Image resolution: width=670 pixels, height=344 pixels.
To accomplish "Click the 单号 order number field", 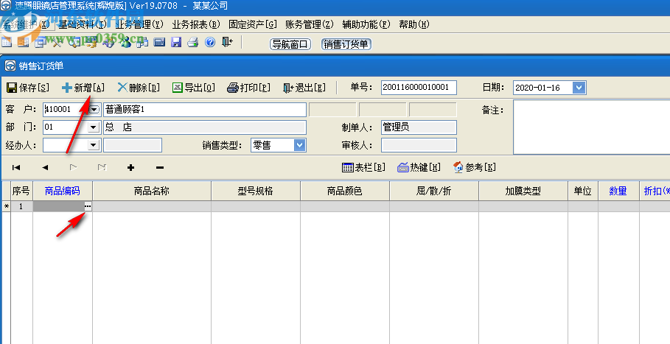I will pos(419,88).
